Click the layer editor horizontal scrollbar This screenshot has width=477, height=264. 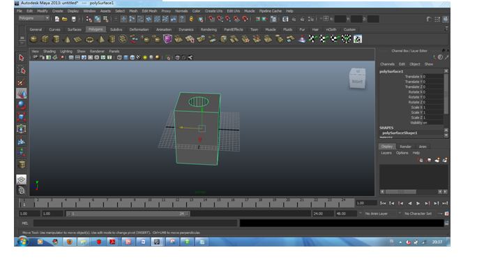[x=401, y=192]
